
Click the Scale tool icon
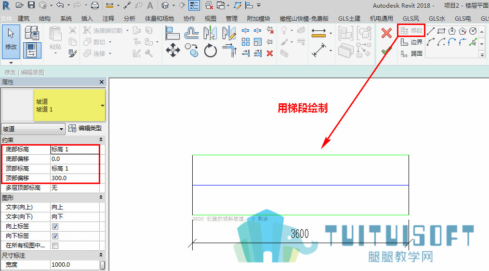click(x=258, y=42)
